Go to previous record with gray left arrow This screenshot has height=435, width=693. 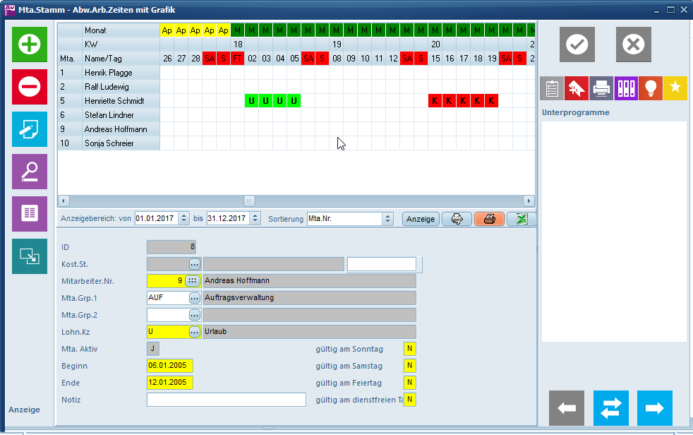[x=567, y=408]
